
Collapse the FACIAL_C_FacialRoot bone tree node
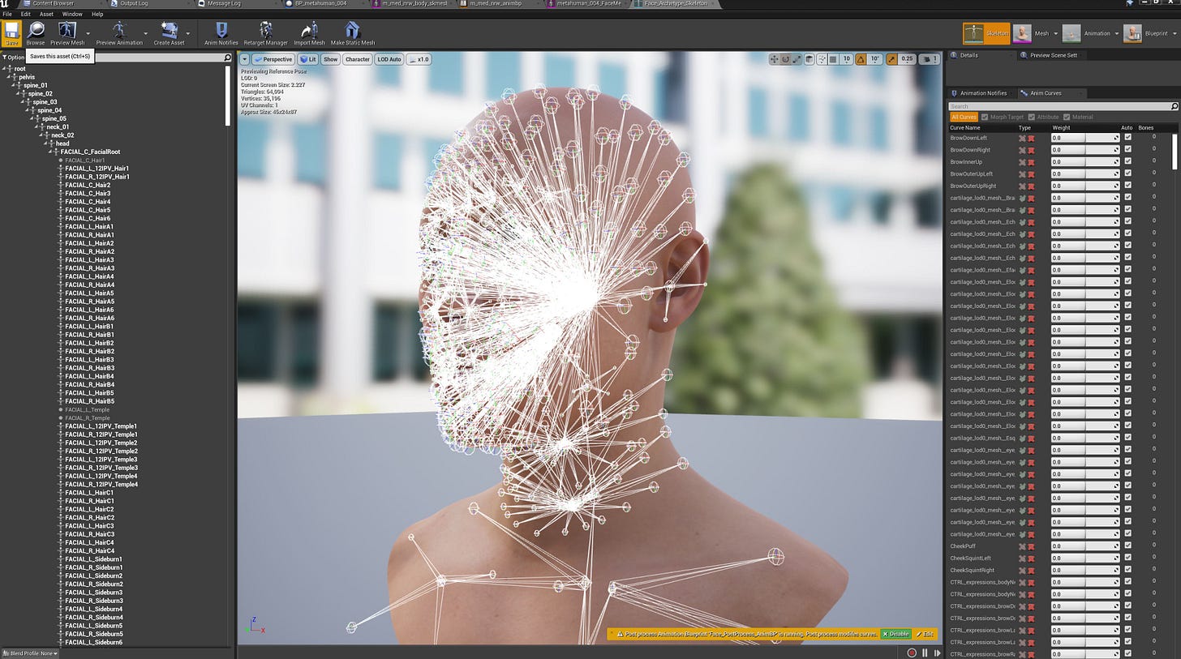[55, 152]
